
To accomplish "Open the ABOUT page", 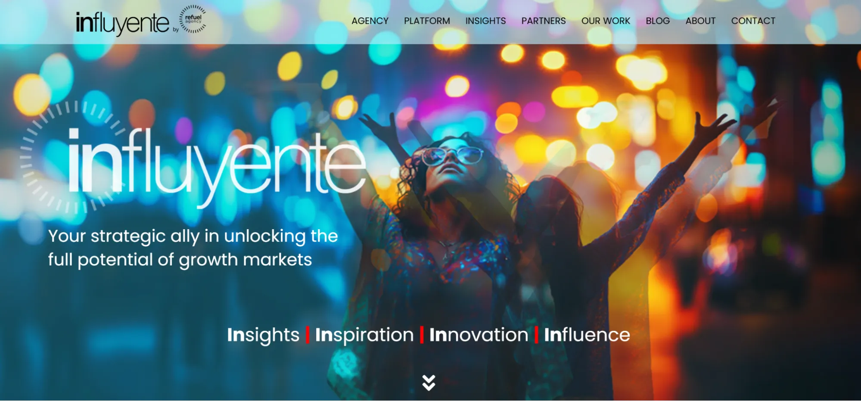I will coord(700,21).
